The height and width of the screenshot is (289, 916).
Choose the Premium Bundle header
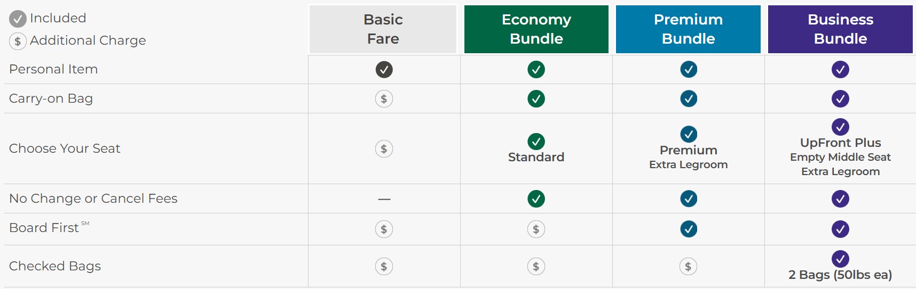[688, 29]
